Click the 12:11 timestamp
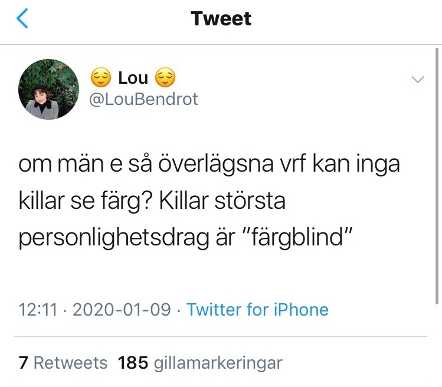 (38, 310)
